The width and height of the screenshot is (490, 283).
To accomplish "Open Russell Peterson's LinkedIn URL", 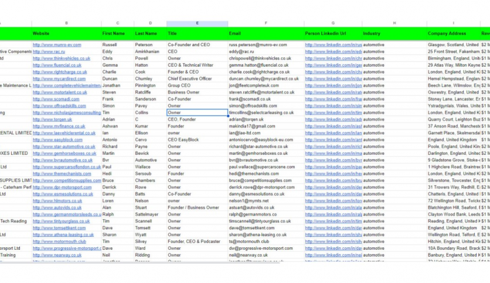I will point(334,45).
